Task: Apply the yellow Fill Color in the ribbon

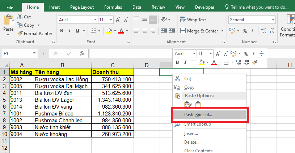Action: tap(109, 31)
